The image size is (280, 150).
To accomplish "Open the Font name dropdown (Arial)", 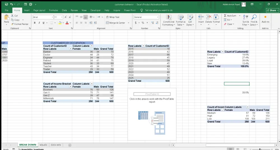I will point(52,17).
